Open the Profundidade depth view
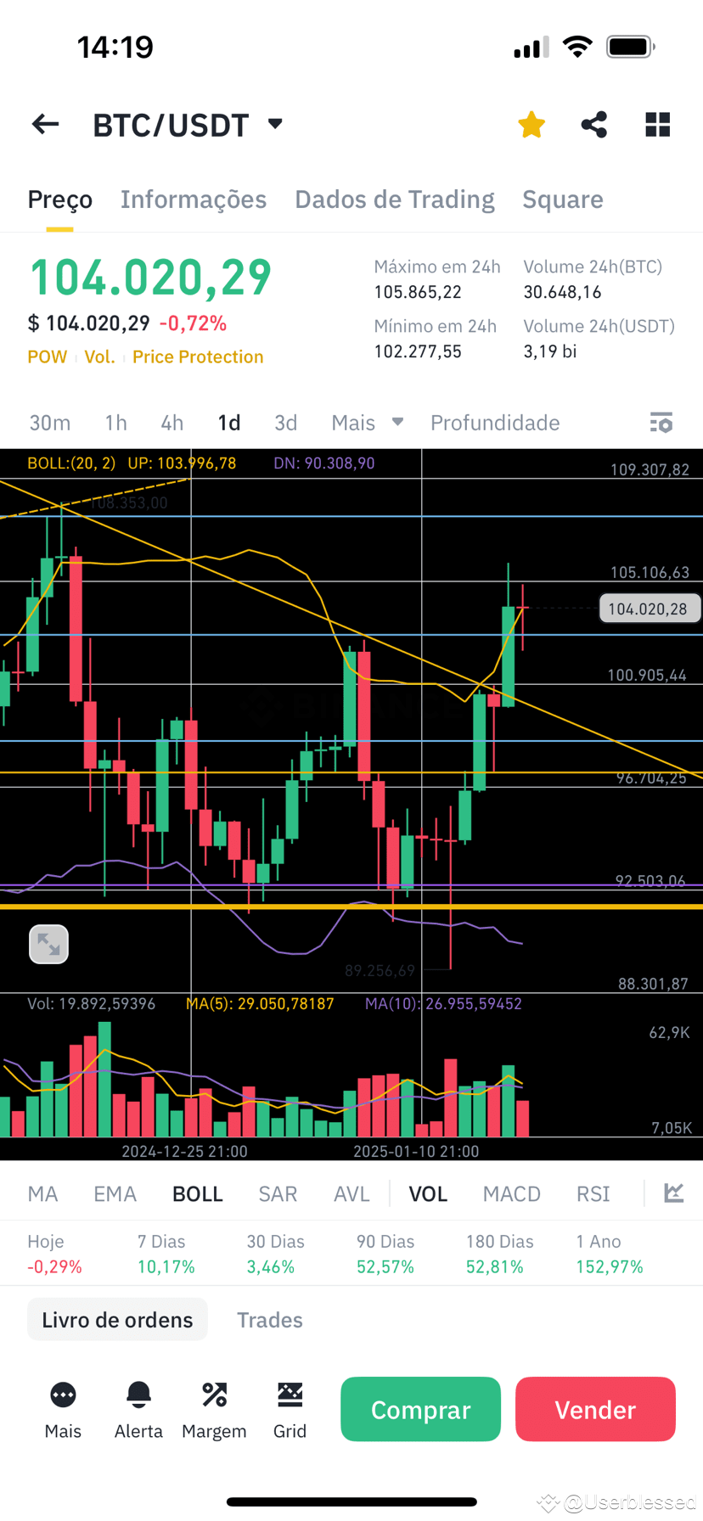This screenshot has height=1521, width=703. coord(495,423)
